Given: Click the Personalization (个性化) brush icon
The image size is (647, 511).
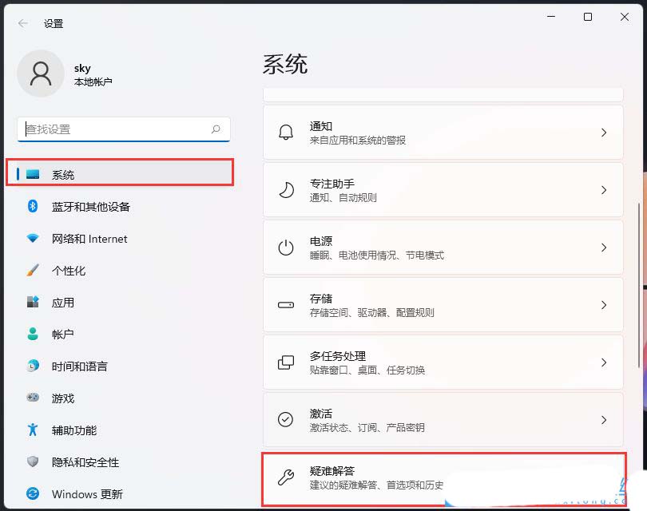Looking at the screenshot, I should (33, 271).
